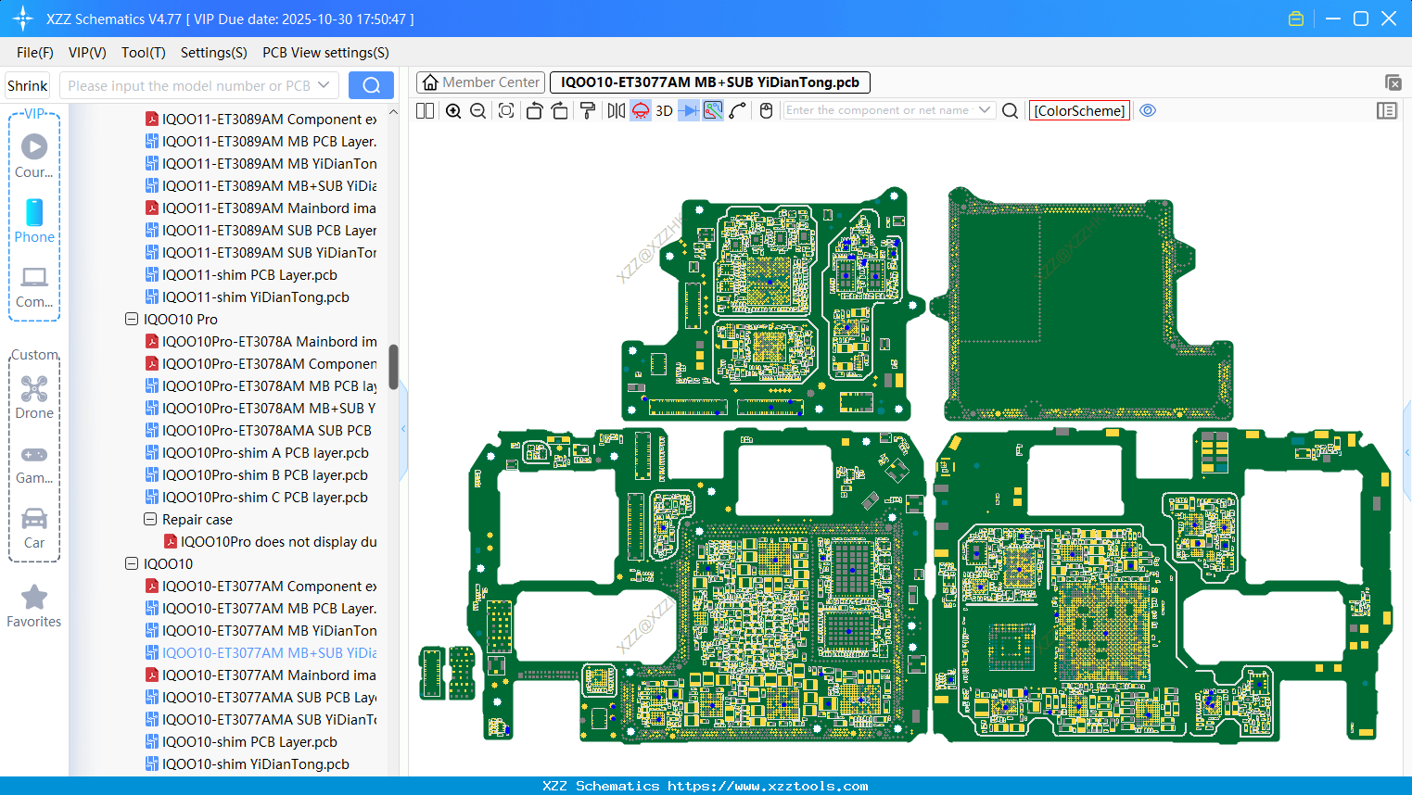Image resolution: width=1412 pixels, height=795 pixels.
Task: Close the current PCB document tab
Action: tap(1393, 82)
